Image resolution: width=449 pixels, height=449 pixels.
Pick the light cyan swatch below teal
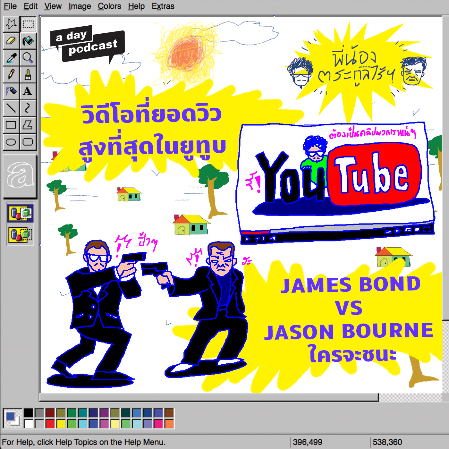[83, 424]
